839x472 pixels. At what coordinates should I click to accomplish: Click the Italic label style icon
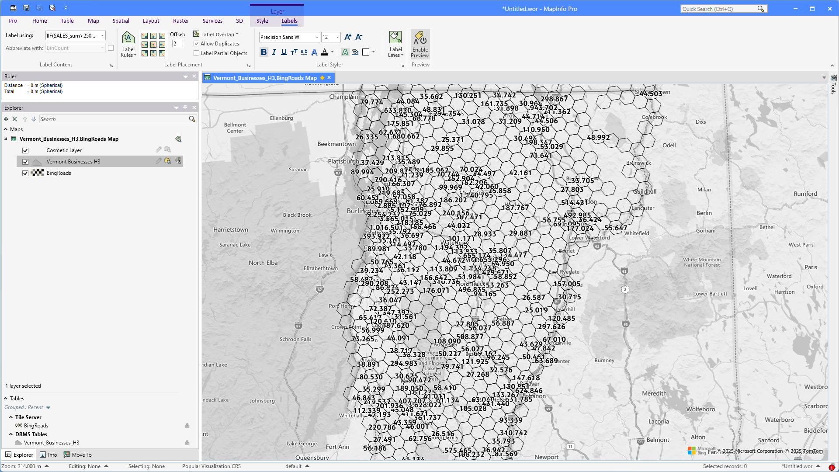pos(274,52)
